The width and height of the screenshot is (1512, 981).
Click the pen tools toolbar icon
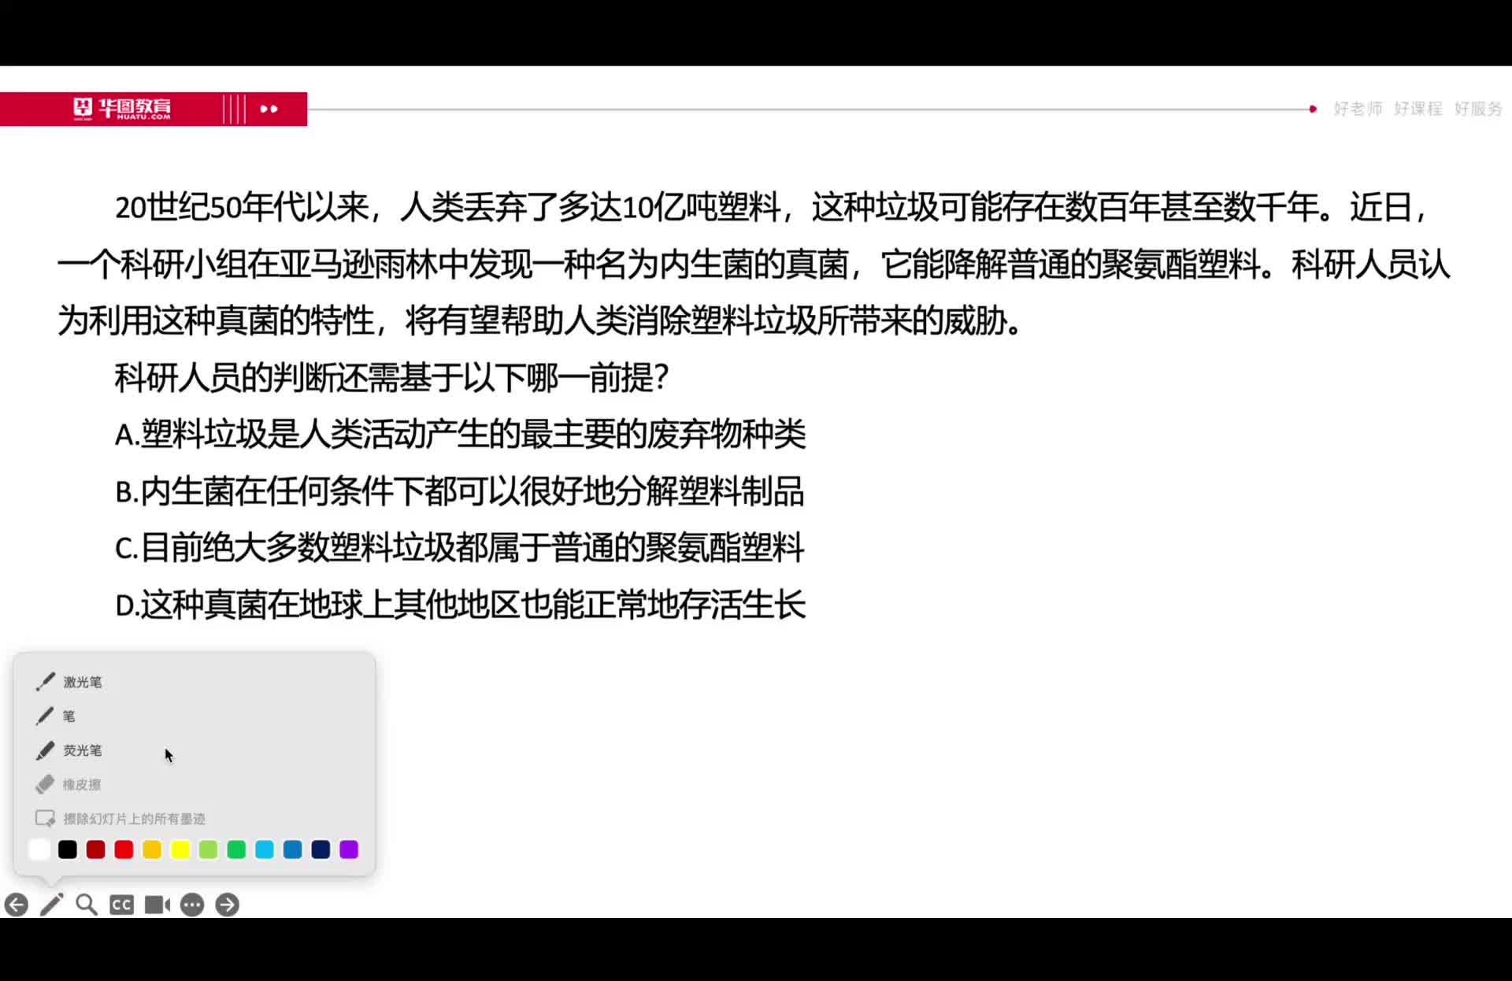(x=51, y=905)
